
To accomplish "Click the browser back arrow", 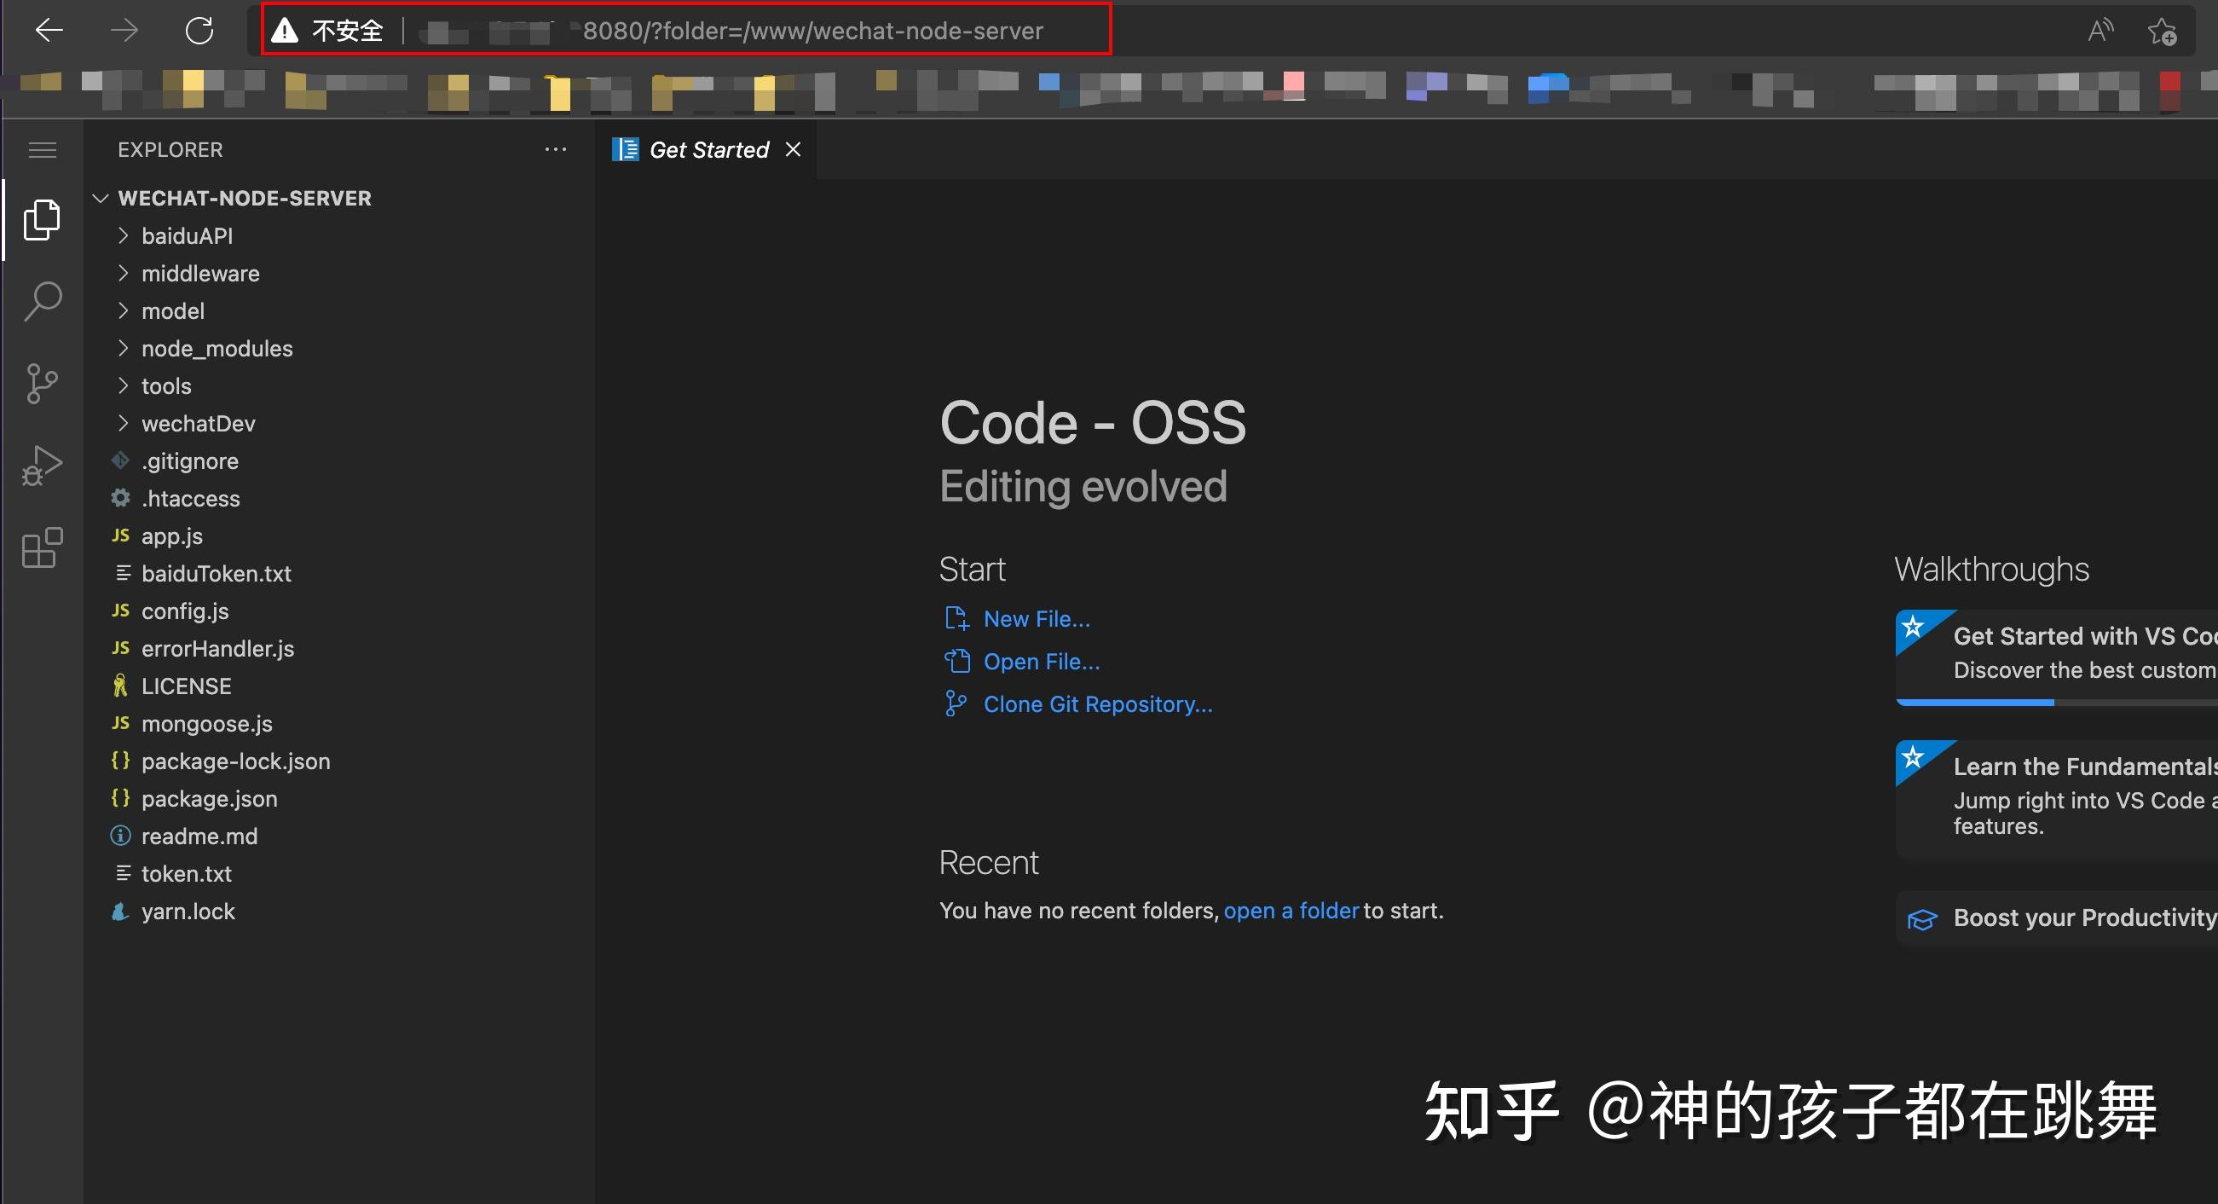I will click(x=49, y=31).
